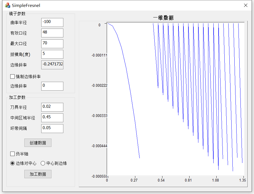Screen dimensions: 254x194
Task: Click the 1.08 label on the x-axis
Action: pyautogui.click(x=215, y=180)
